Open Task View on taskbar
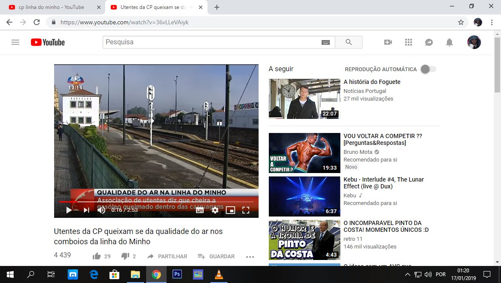 click(51, 274)
